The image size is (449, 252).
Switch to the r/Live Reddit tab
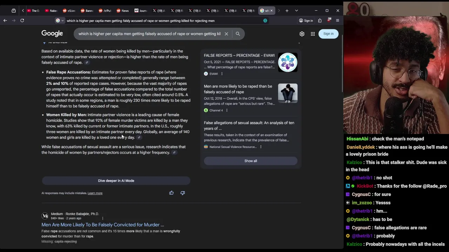69,11
